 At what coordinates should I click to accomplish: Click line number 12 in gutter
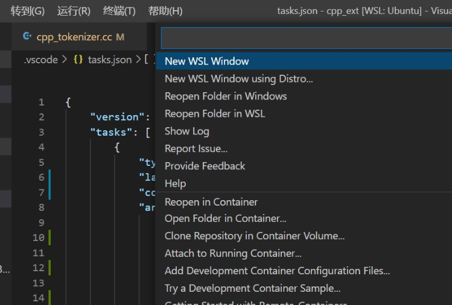39,268
